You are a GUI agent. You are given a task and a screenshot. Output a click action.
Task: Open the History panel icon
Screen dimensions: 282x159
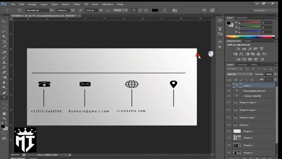coord(220,21)
